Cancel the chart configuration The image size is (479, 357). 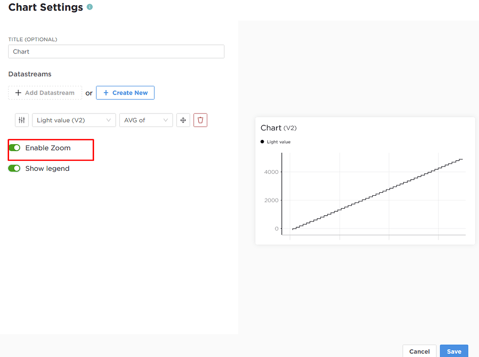coord(419,351)
